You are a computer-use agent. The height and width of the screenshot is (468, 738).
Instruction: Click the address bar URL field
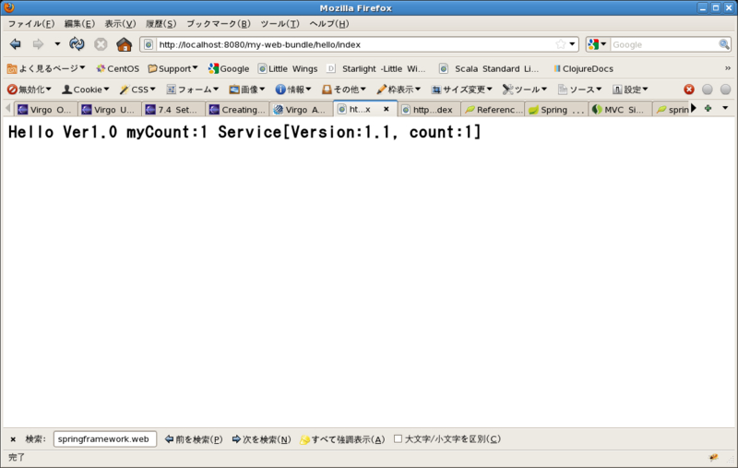pos(355,44)
